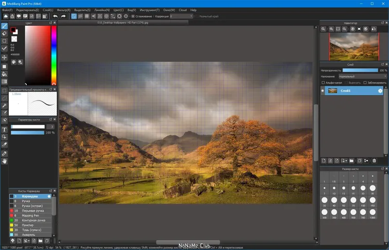Enable Заблокировать checkbox
Viewport: 389px width, 250px height.
click(365, 83)
